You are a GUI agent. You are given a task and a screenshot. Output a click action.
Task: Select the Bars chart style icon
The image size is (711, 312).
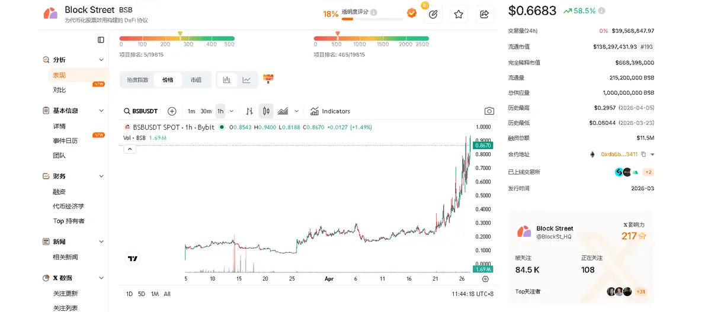coord(249,111)
